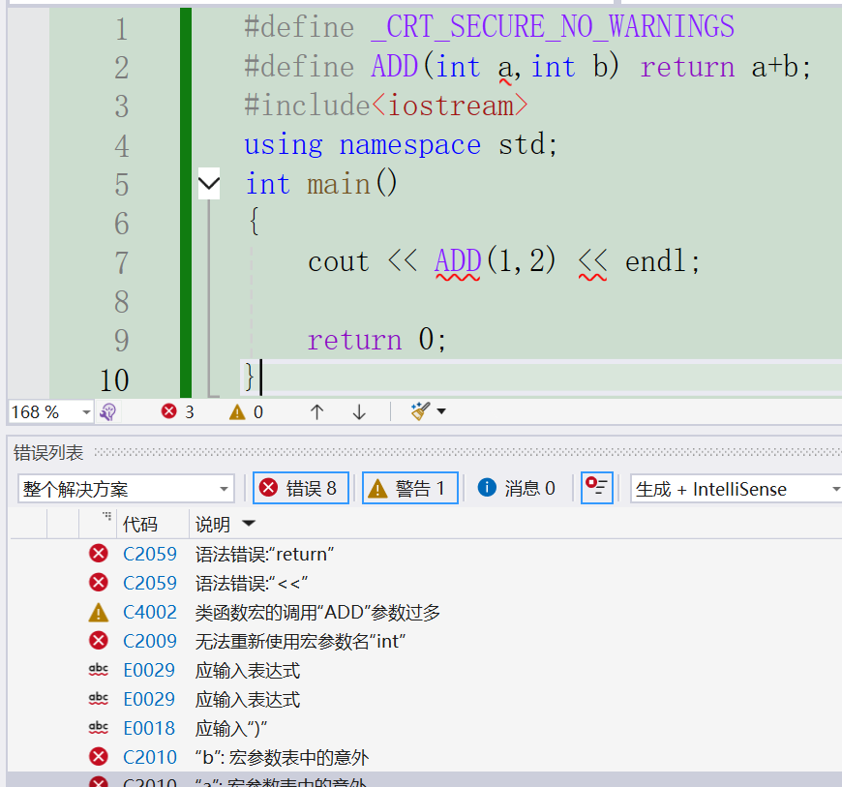
Task: Go to previous issue with up arrow
Action: [316, 412]
